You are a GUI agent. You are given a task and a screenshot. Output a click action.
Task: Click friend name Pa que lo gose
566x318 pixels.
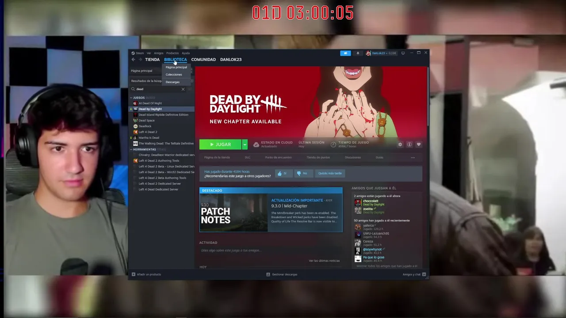pos(374,257)
